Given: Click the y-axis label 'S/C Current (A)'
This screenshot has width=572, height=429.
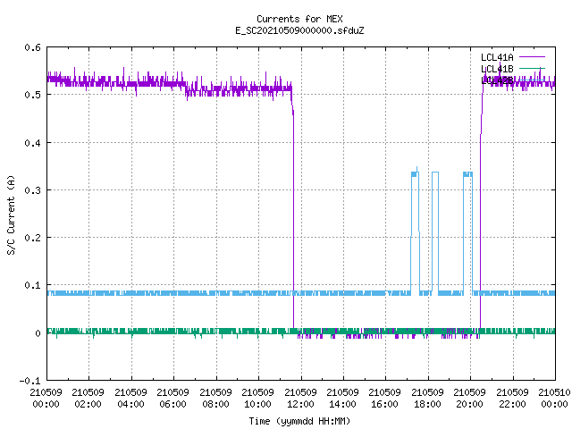Looking at the screenshot, I should tap(12, 214).
